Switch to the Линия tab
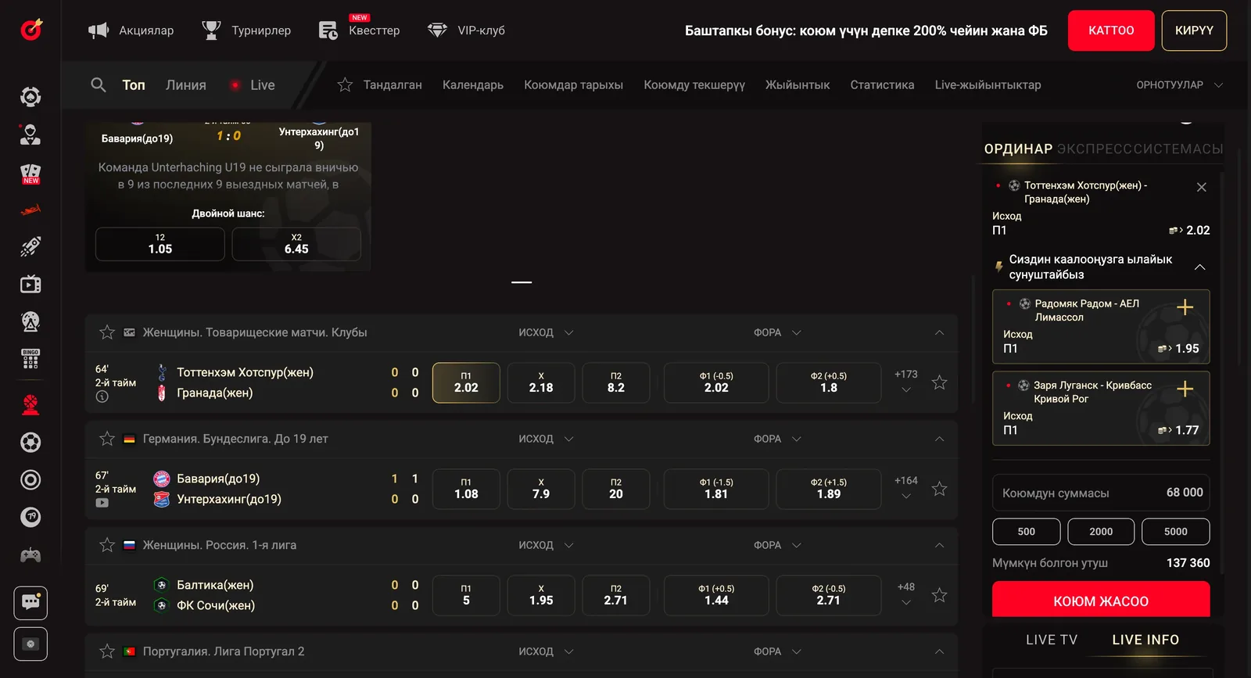The image size is (1251, 678). pyautogui.click(x=186, y=84)
